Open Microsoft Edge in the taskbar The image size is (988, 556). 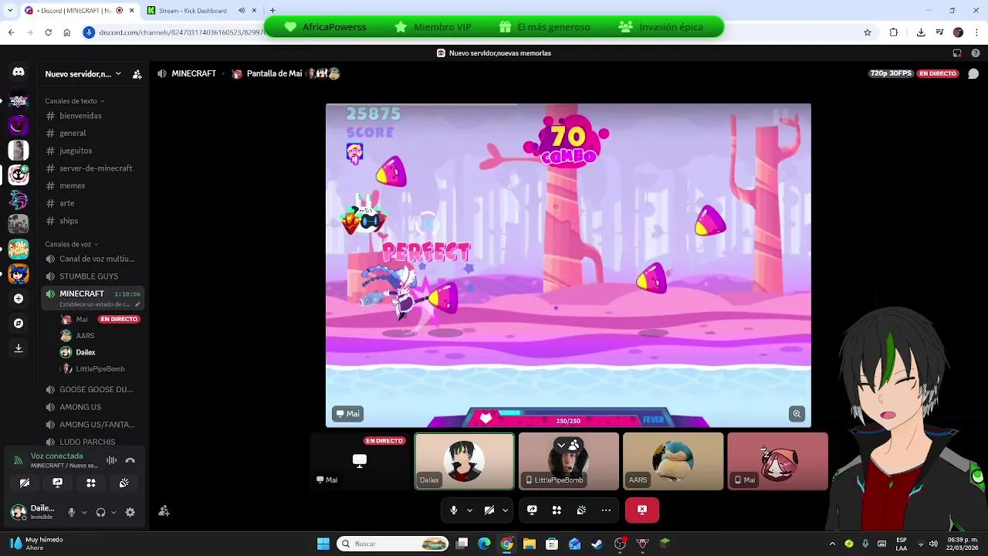point(484,544)
